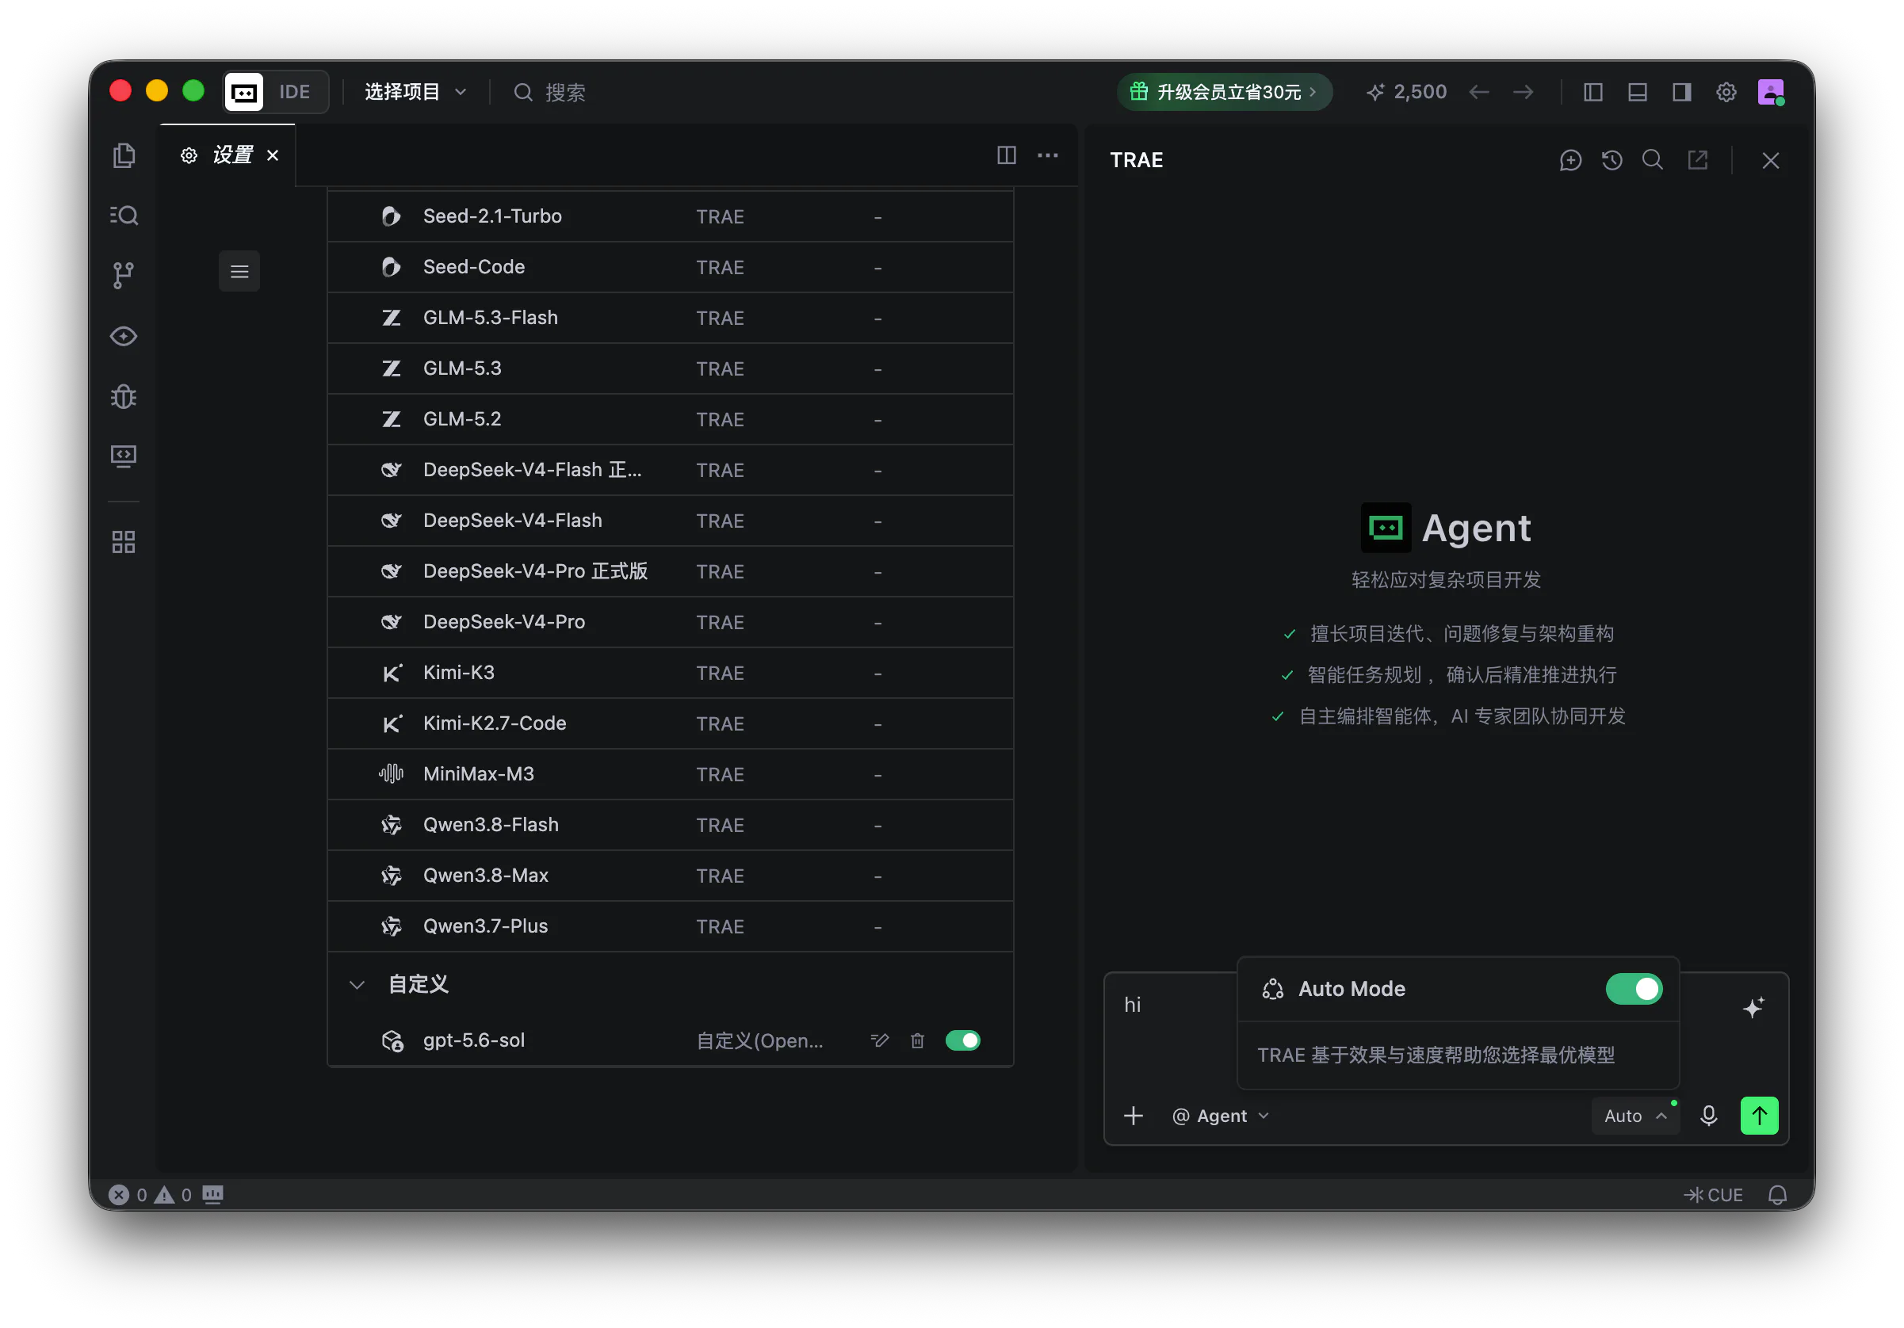Pop out the TRAE panel to a new window
The width and height of the screenshot is (1904, 1328).
[x=1696, y=160]
